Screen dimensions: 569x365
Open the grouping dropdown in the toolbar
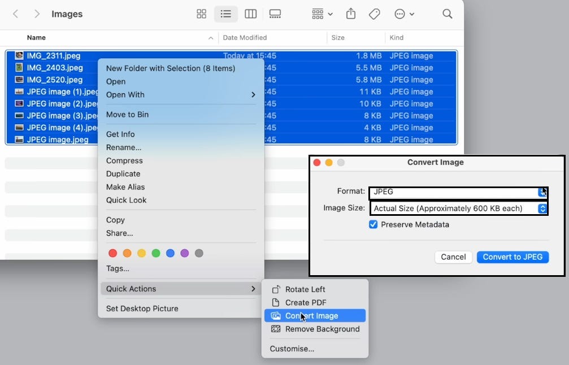coord(321,14)
